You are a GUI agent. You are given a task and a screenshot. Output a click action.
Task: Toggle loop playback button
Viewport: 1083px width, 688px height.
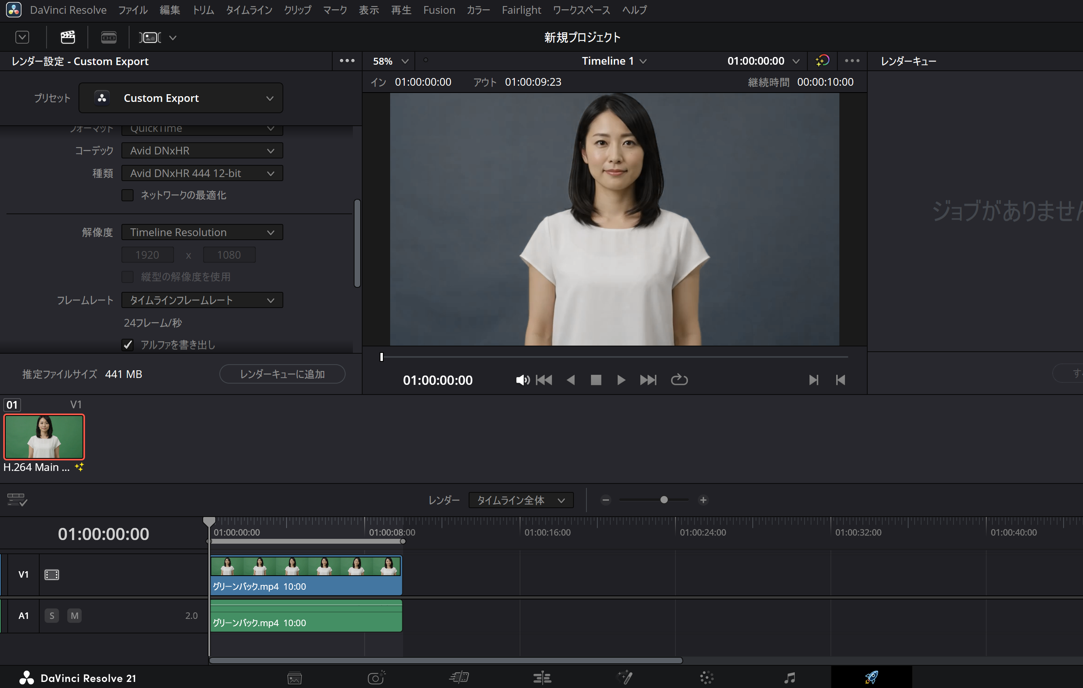click(x=679, y=380)
